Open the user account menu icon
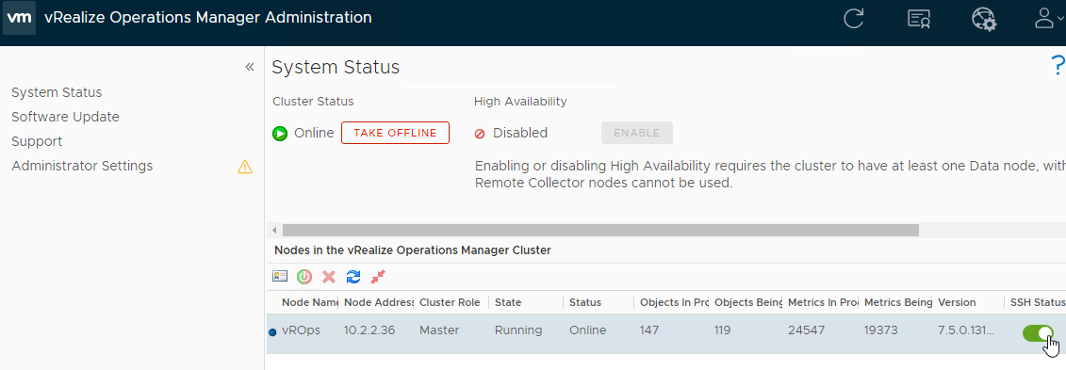Image resolution: width=1066 pixels, height=370 pixels. tap(1048, 18)
